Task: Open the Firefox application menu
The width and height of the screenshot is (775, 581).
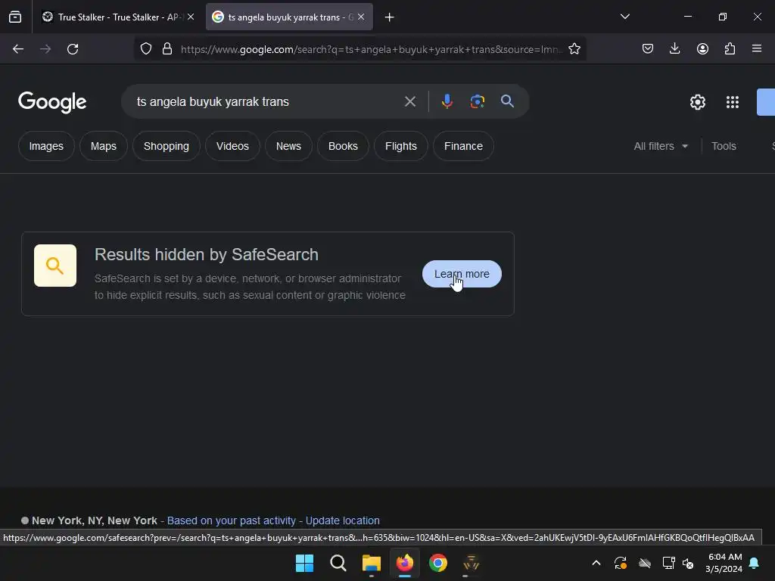Action: 757,49
